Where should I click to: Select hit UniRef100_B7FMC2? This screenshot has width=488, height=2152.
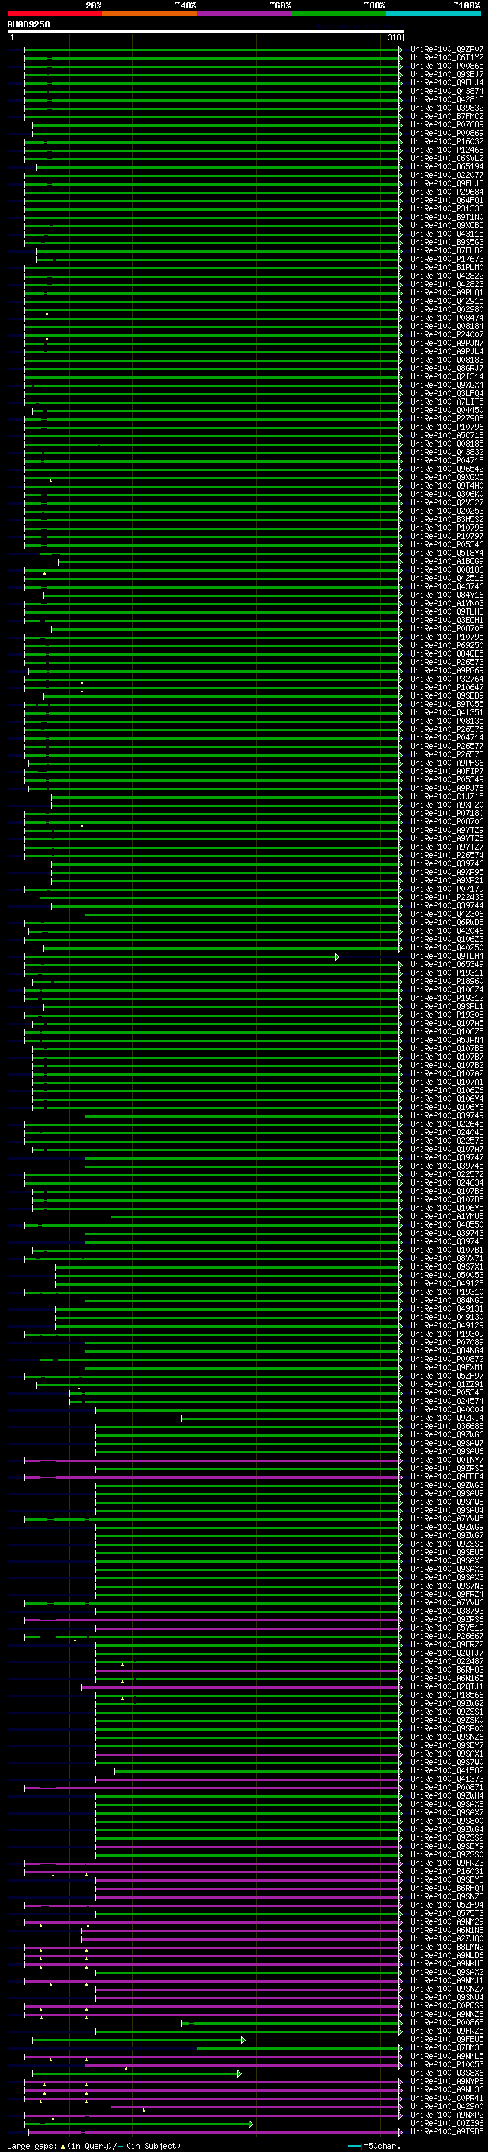click(446, 116)
